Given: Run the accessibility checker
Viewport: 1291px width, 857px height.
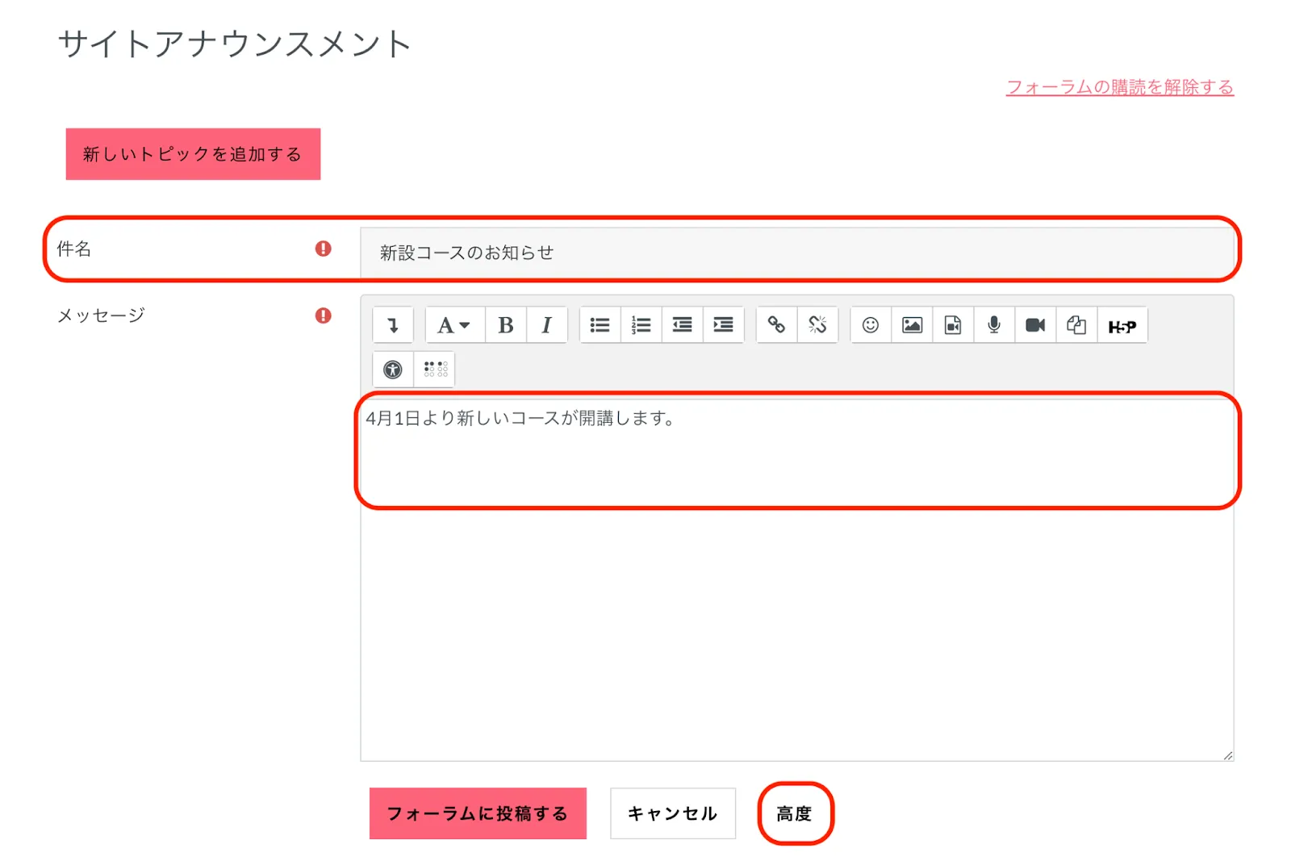Looking at the screenshot, I should click(393, 370).
